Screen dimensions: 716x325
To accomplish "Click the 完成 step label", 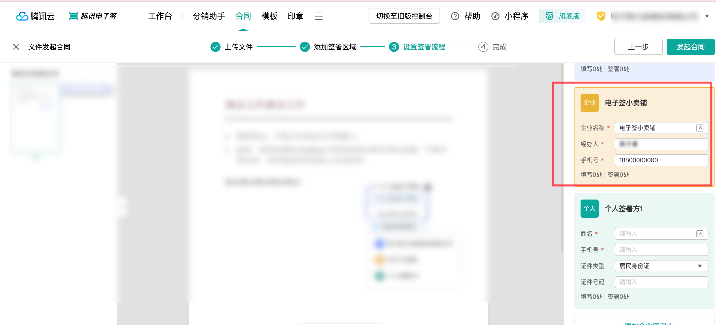I will pos(499,47).
